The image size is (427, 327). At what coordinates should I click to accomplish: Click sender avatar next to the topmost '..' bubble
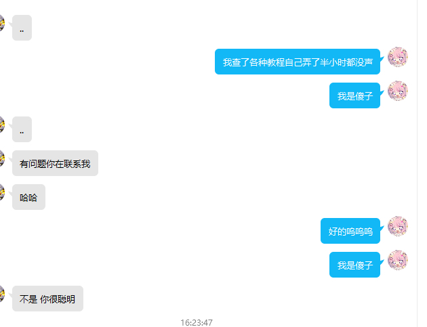[1, 23]
